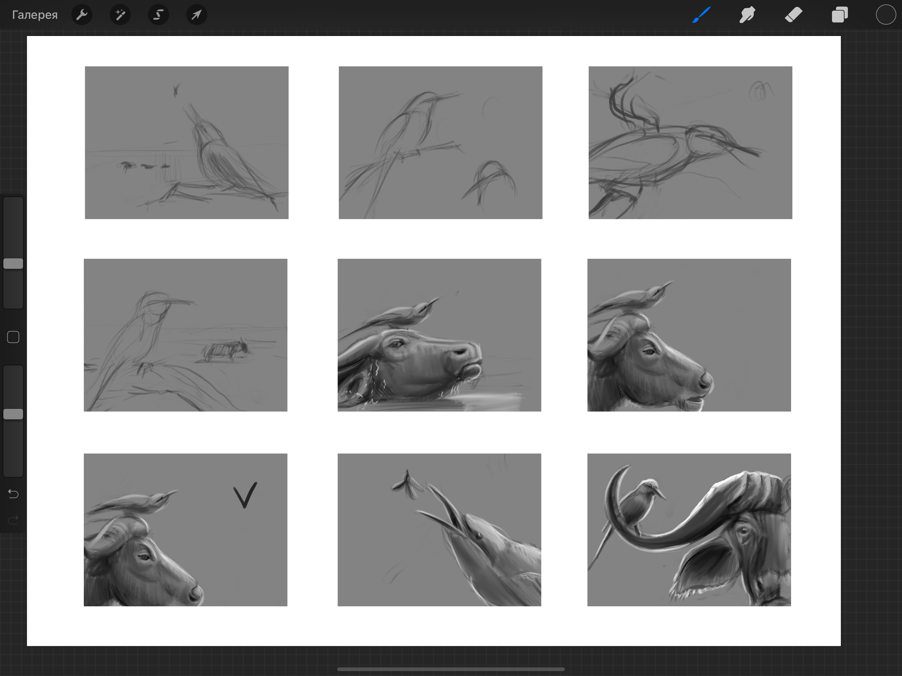Select the Eraser tool
Screen dimensions: 902x676
793,15
